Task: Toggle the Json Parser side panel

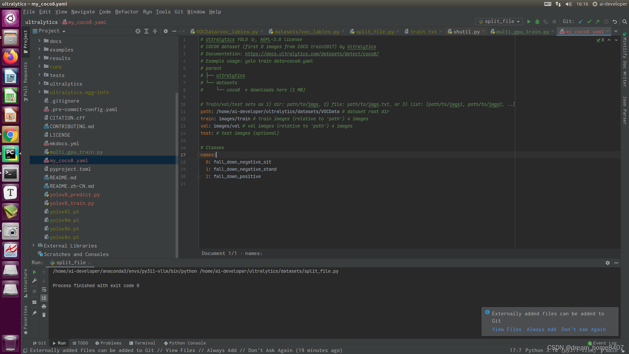Action: tap(625, 110)
